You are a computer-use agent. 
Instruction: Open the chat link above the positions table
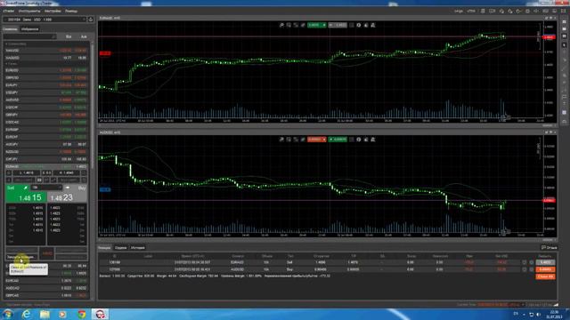tap(550, 248)
